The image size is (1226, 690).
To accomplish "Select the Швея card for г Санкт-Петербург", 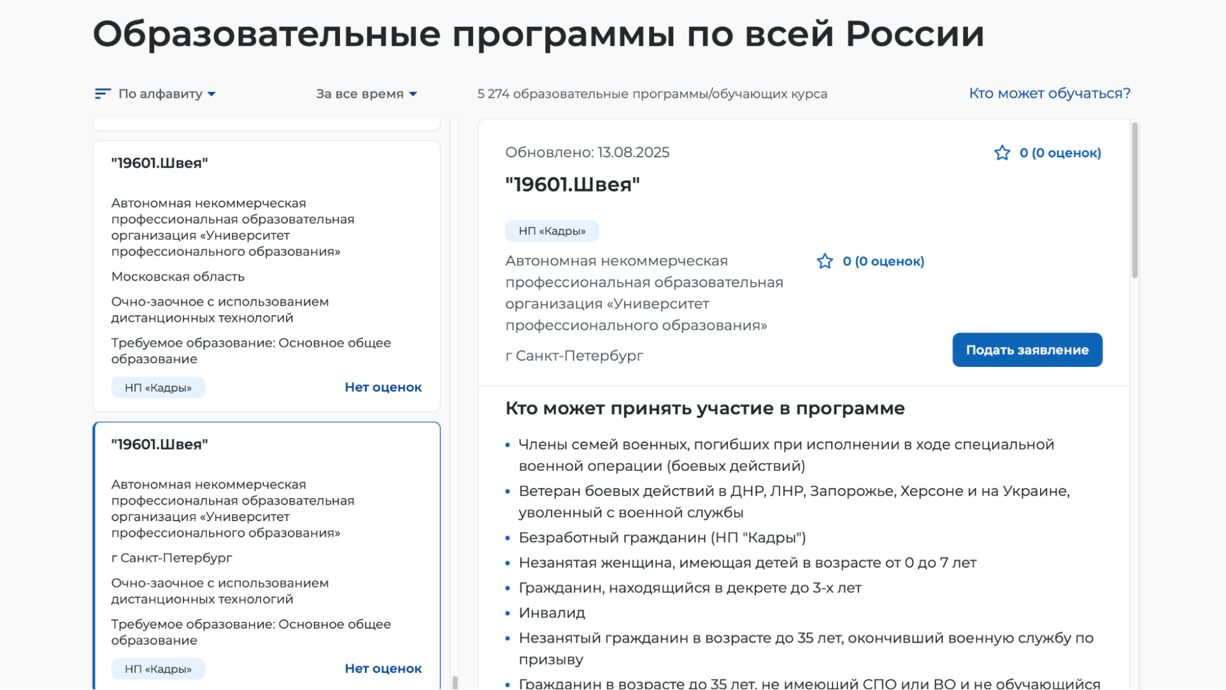I will [266, 556].
